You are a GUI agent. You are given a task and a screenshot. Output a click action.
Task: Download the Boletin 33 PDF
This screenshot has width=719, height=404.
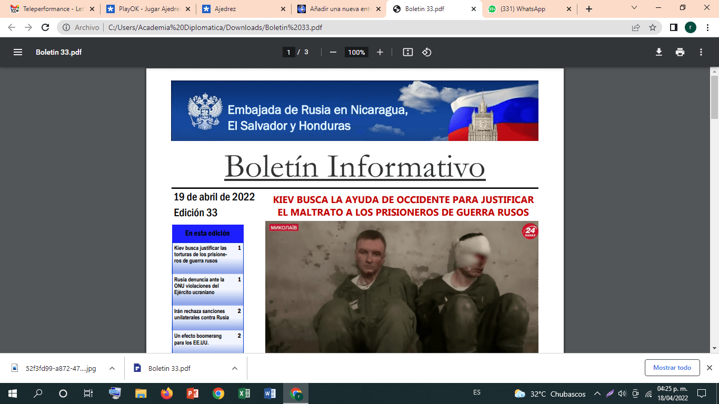pos(658,52)
